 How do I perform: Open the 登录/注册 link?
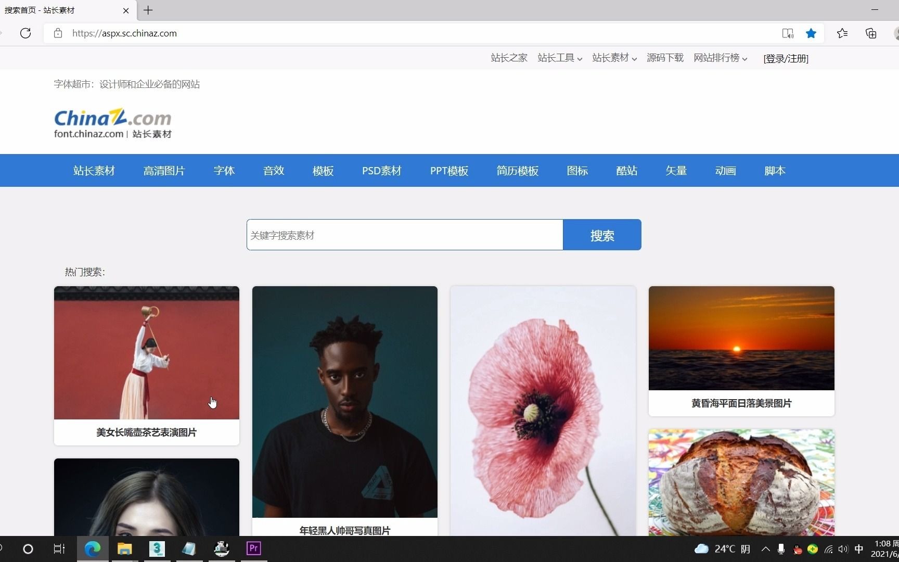click(x=786, y=58)
